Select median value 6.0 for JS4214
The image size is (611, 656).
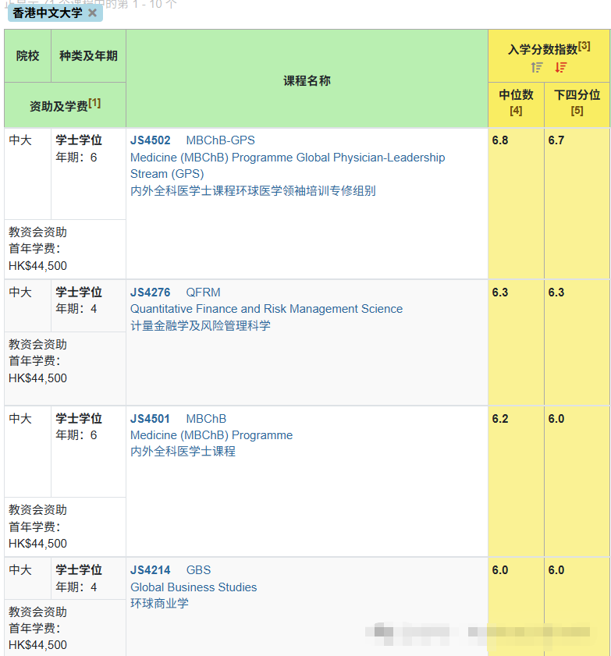(500, 570)
